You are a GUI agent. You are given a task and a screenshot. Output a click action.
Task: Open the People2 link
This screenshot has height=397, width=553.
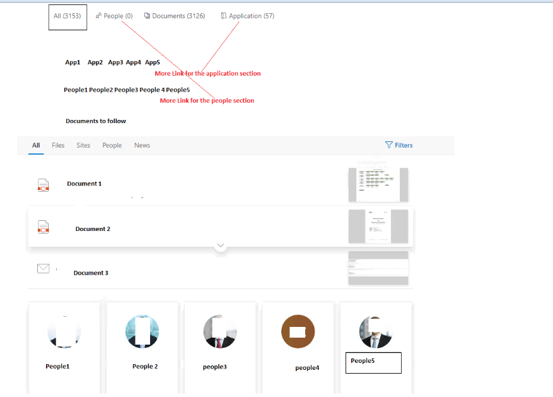[102, 89]
